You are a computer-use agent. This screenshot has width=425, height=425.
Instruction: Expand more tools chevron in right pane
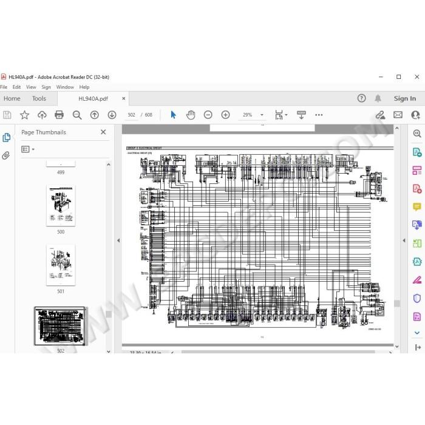417,333
